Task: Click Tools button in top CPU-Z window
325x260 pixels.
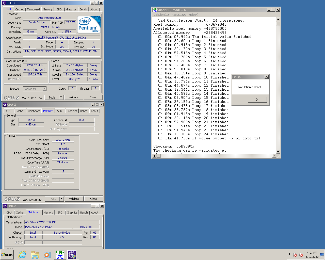Action: [52, 97]
